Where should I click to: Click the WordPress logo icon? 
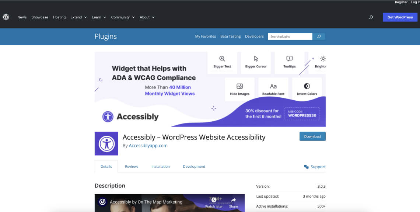pyautogui.click(x=6, y=17)
